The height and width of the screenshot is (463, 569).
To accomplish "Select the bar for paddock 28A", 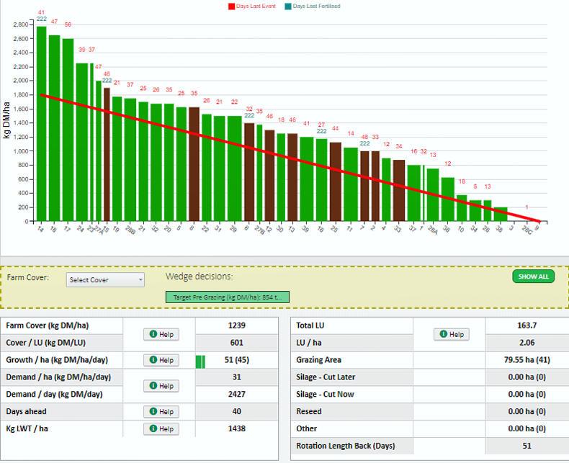I will coord(433,194).
